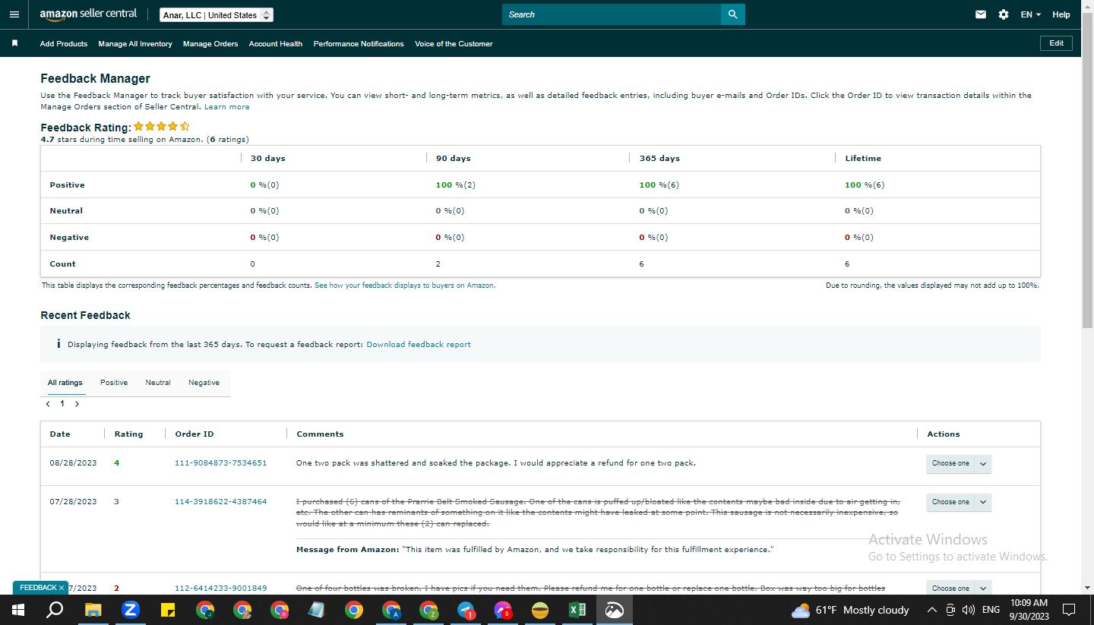The width and height of the screenshot is (1094, 625).
Task: Select the All ratings tab
Action: pyautogui.click(x=65, y=383)
